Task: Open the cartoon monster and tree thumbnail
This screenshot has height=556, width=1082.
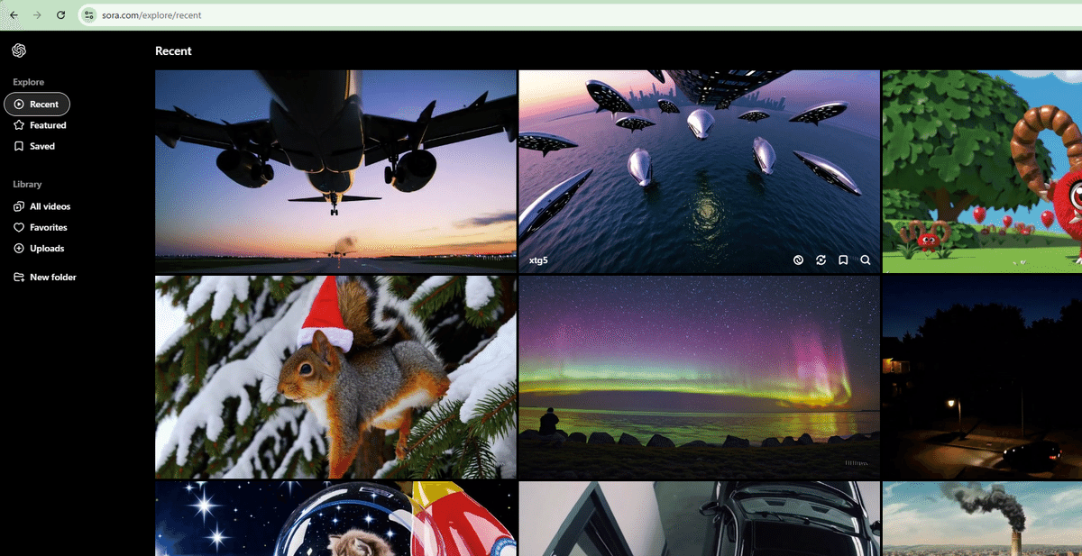Action: tap(982, 171)
